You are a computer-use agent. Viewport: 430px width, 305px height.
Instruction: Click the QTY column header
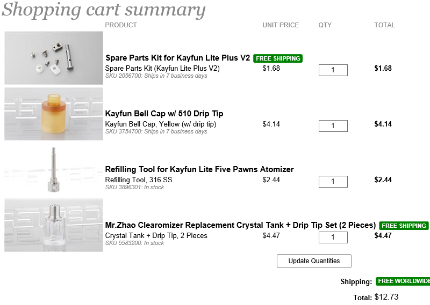click(x=325, y=25)
